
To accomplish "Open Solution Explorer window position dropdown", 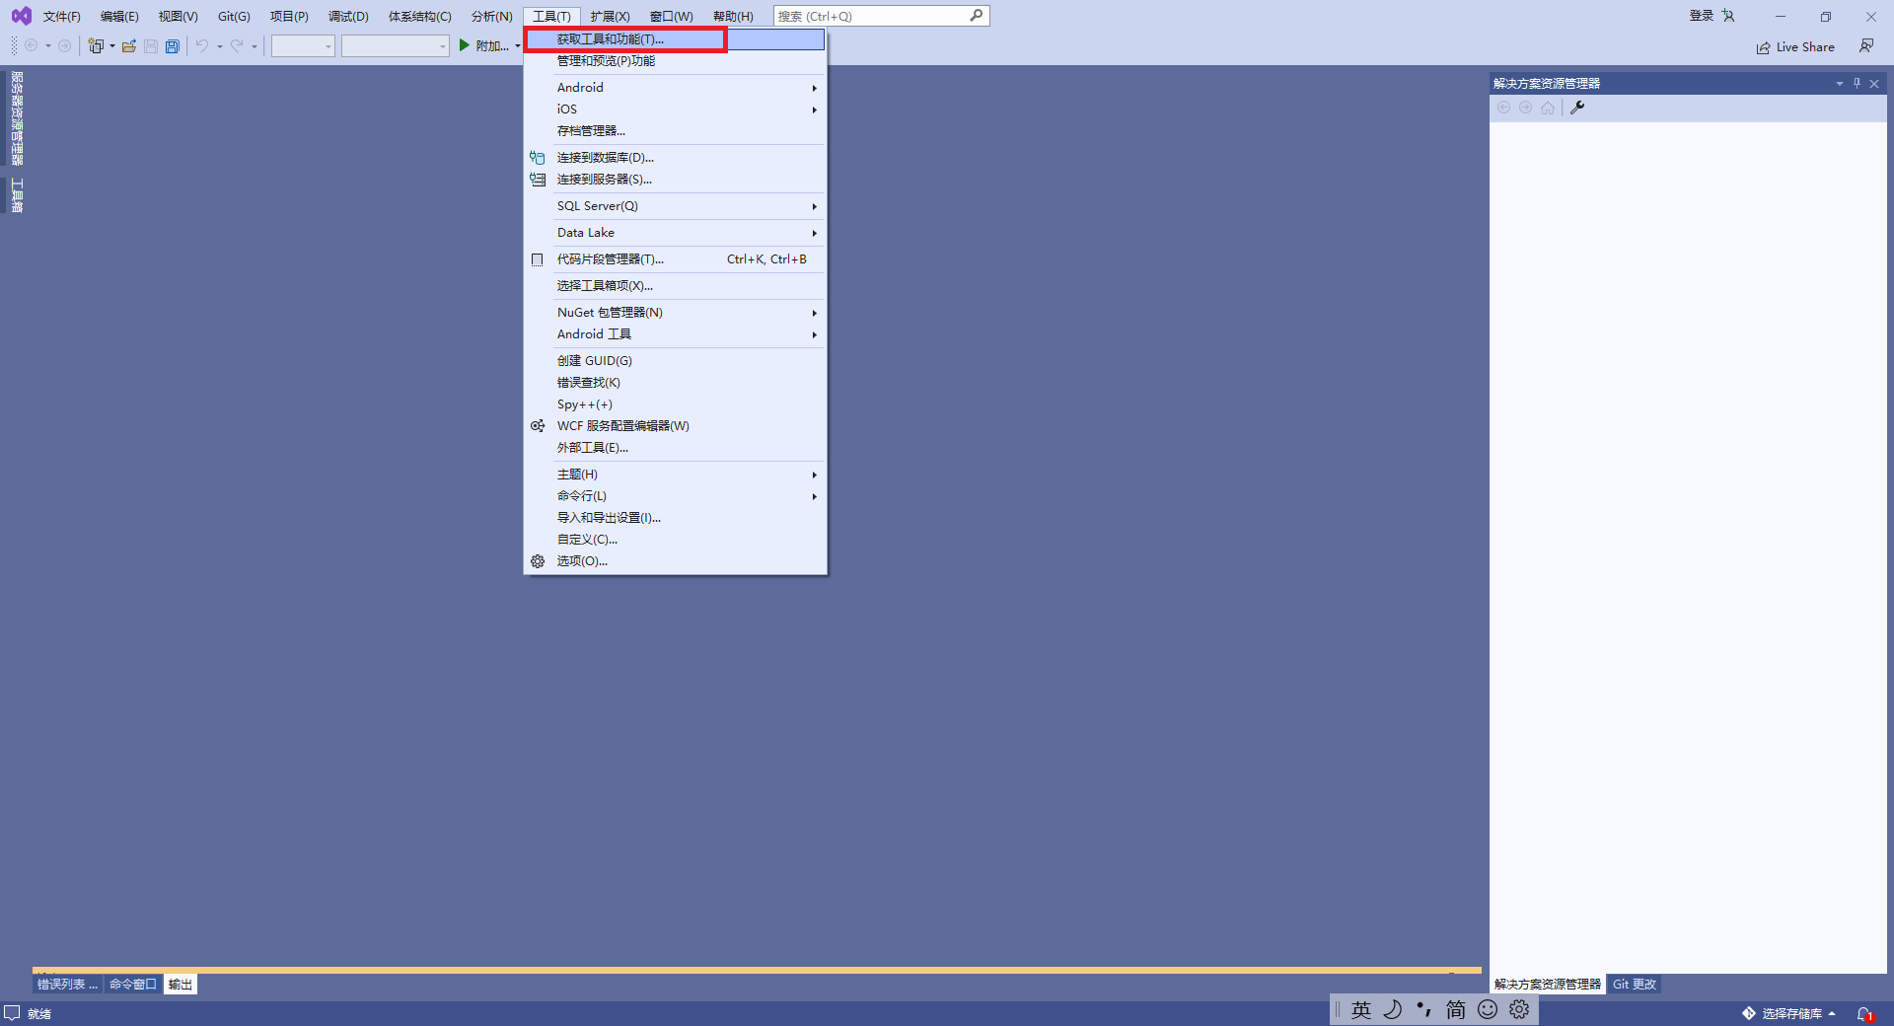I will coord(1839,84).
